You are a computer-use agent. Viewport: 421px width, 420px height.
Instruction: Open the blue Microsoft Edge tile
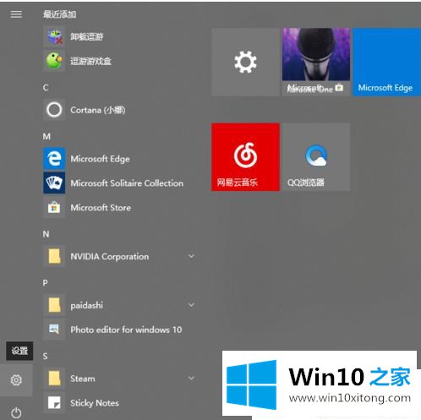[x=386, y=62]
